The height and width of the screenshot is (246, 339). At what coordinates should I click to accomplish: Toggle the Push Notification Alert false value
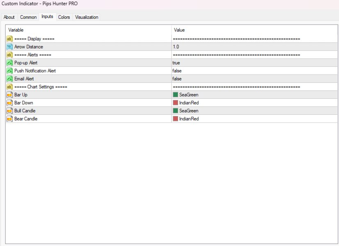[x=177, y=71]
